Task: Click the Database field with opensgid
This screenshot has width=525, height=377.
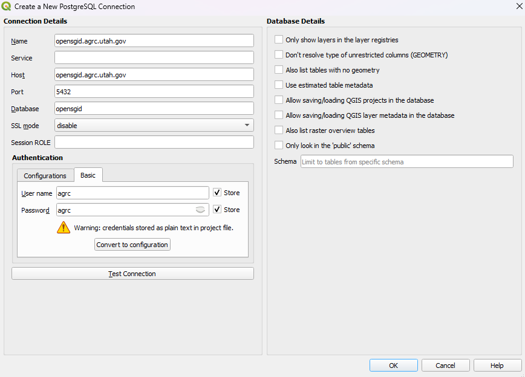Action: click(x=154, y=108)
